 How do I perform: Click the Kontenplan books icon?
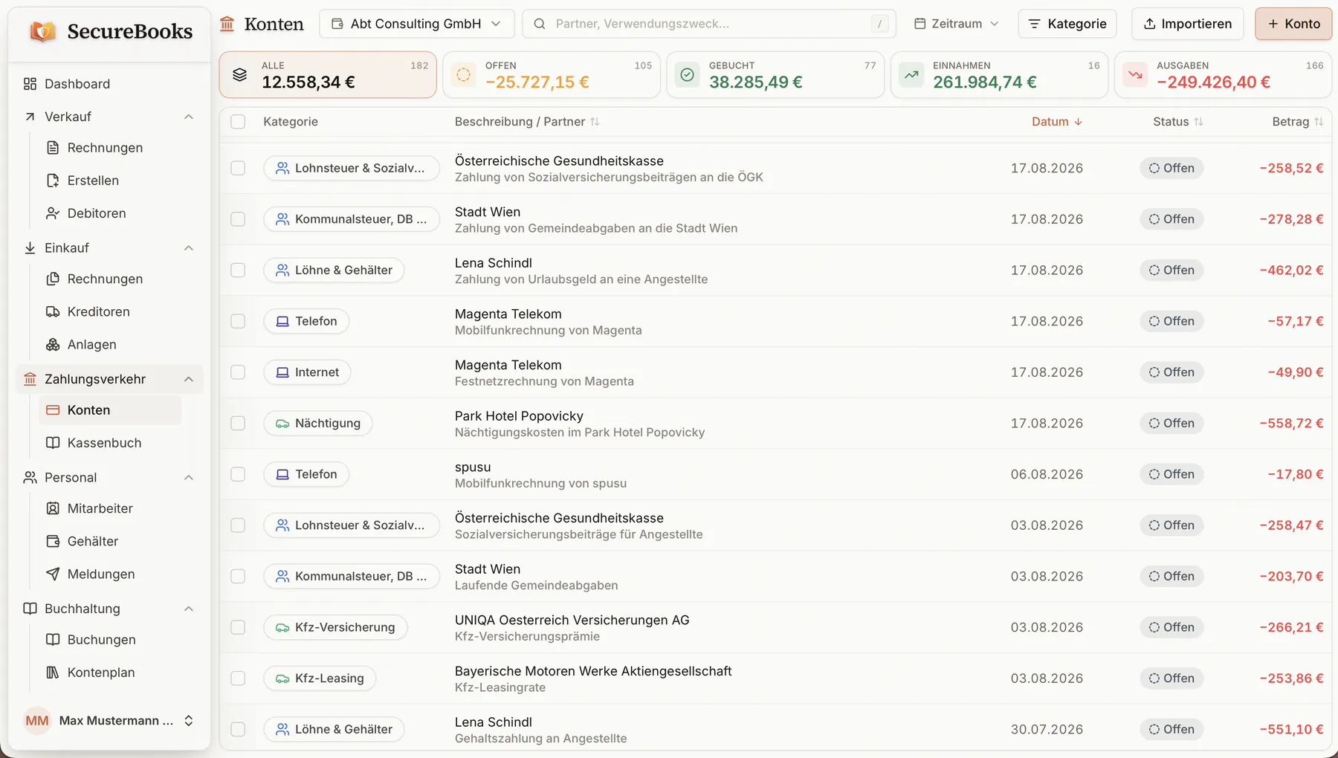click(x=53, y=673)
